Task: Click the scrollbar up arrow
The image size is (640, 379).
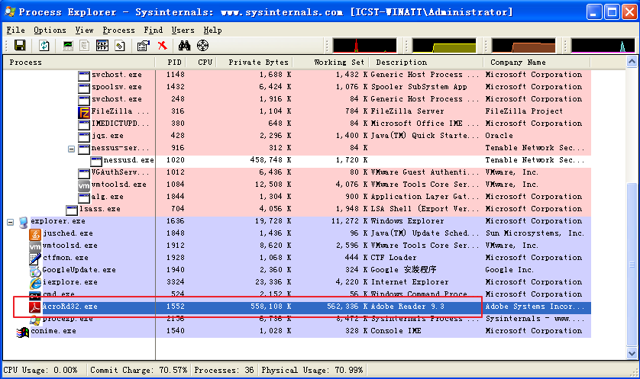Action: coord(632,62)
